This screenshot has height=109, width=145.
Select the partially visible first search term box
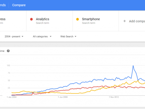click(13, 21)
